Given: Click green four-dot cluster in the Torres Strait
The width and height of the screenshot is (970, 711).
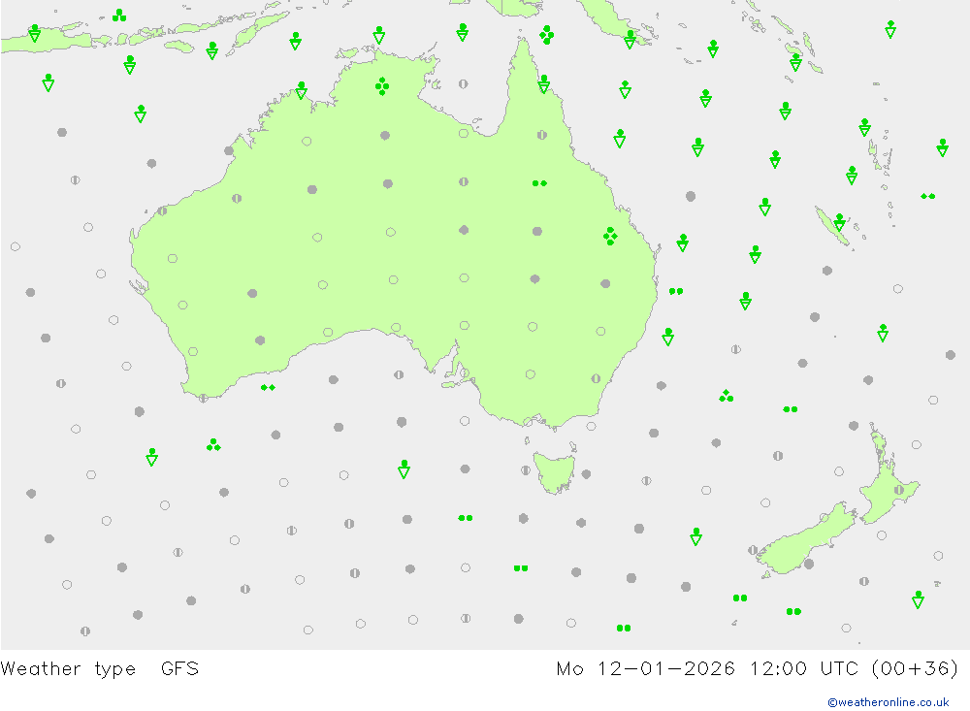Looking at the screenshot, I should [546, 35].
